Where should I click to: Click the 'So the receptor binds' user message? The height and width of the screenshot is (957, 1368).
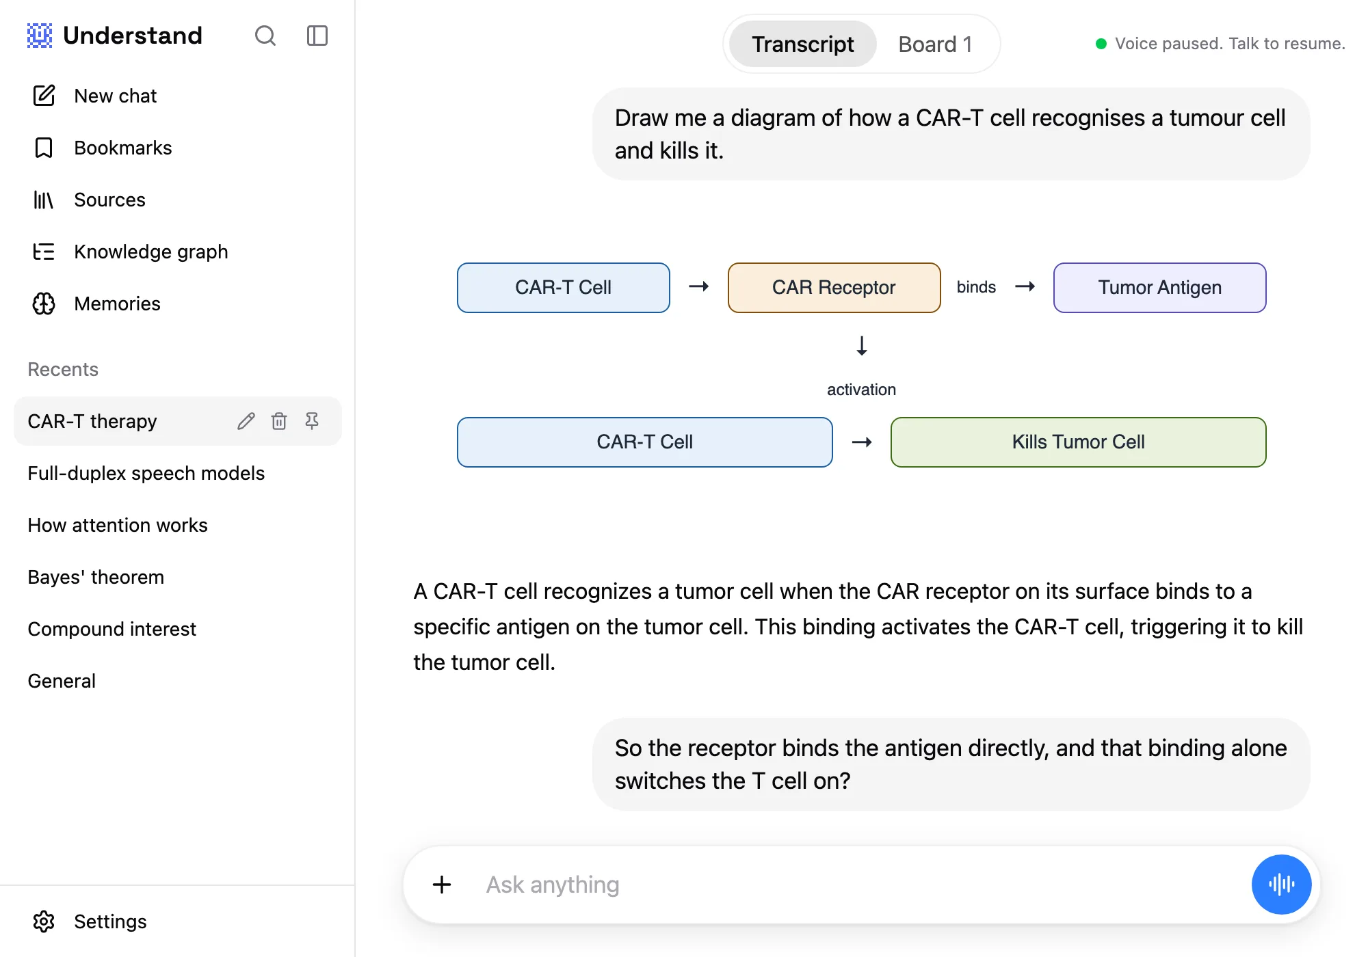point(951,764)
